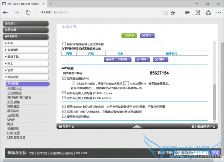224x162 pixels.
Task: Open the 静态路由 sidebar link
Action: click(13, 111)
